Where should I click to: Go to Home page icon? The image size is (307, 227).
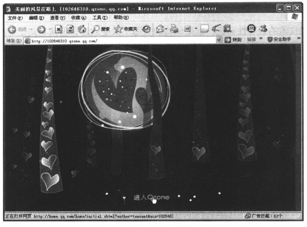pos(82,29)
